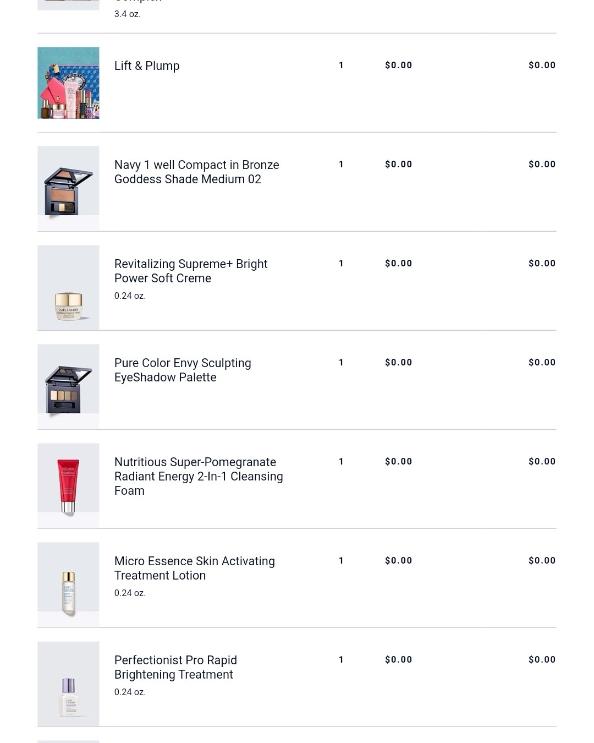594x743 pixels.
Task: Click the red Nutritious cleansing foam image
Action: (x=68, y=485)
